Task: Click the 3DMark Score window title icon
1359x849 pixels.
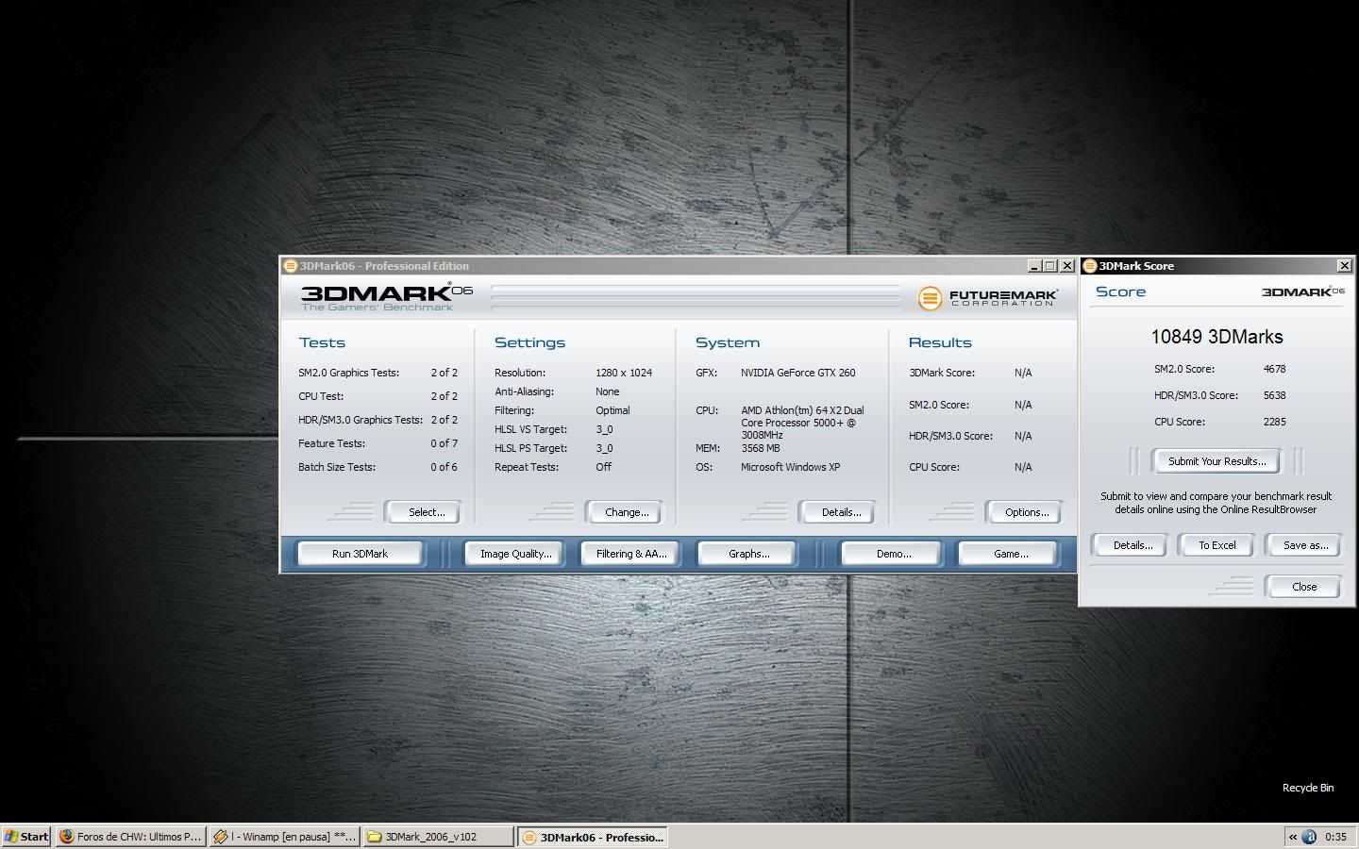Action: click(x=1090, y=266)
